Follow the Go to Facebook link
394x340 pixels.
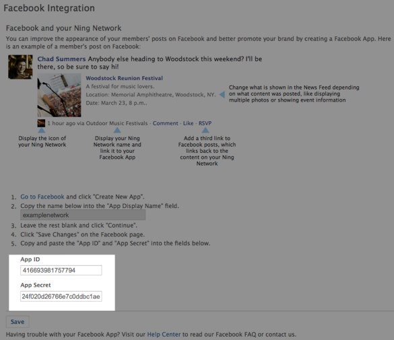42,197
